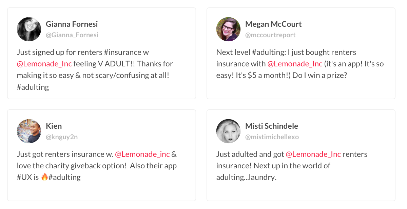Click Megan McCourt's profile avatar

pyautogui.click(x=228, y=29)
